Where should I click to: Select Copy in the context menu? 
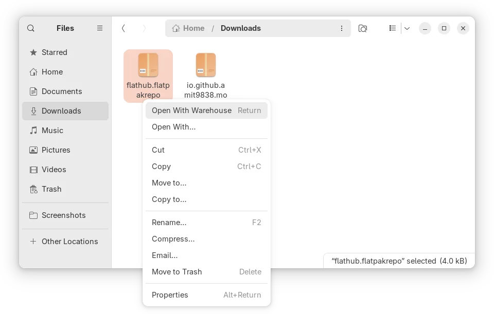[x=206, y=166]
